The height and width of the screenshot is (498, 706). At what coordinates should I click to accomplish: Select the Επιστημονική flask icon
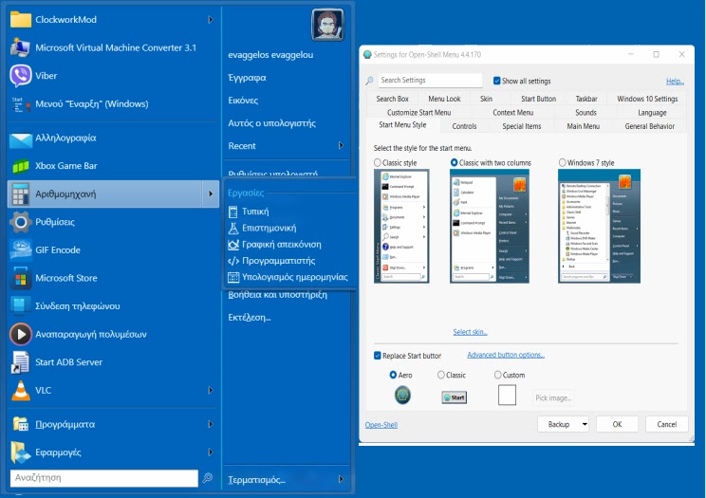[232, 229]
